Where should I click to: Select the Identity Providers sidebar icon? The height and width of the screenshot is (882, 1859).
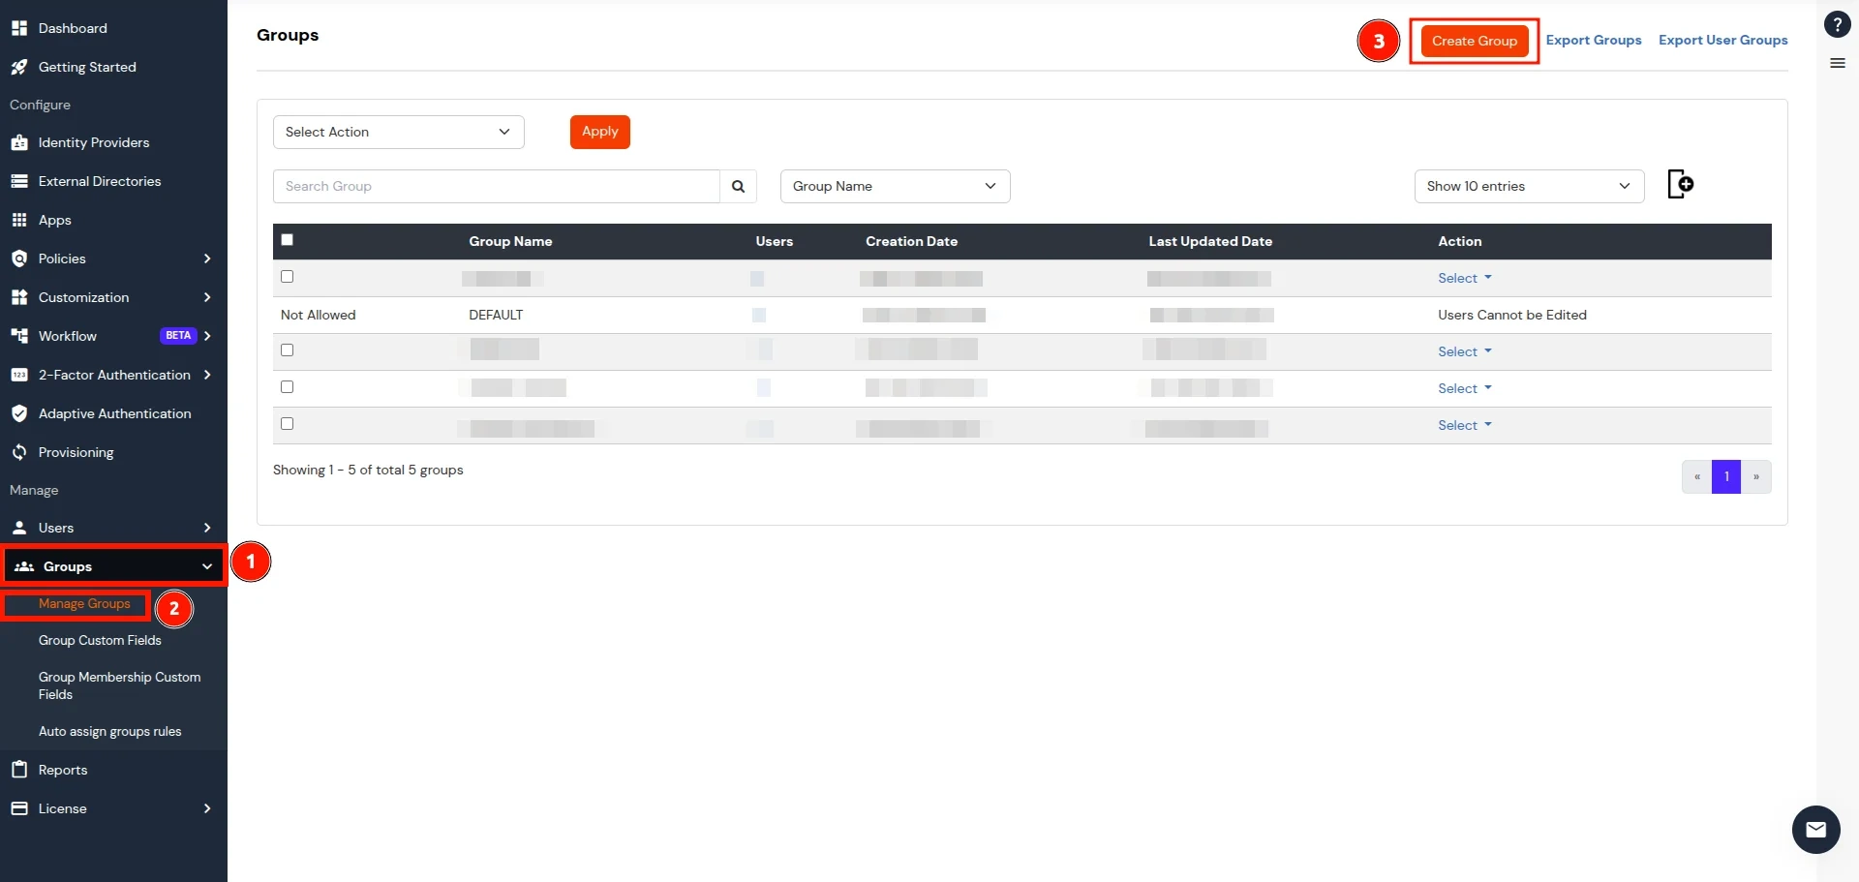tap(19, 142)
